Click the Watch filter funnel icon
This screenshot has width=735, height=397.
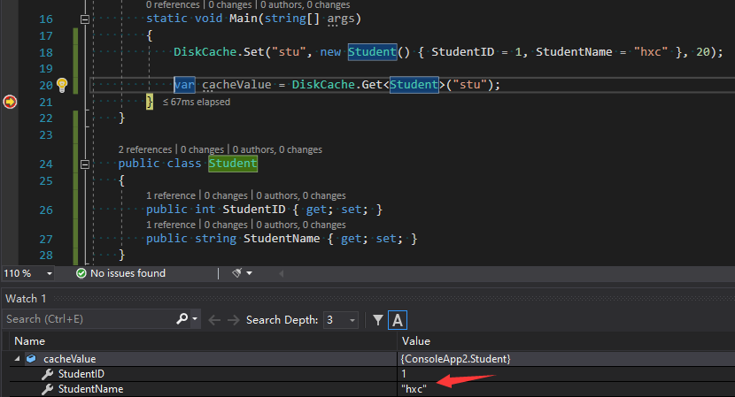click(x=378, y=320)
